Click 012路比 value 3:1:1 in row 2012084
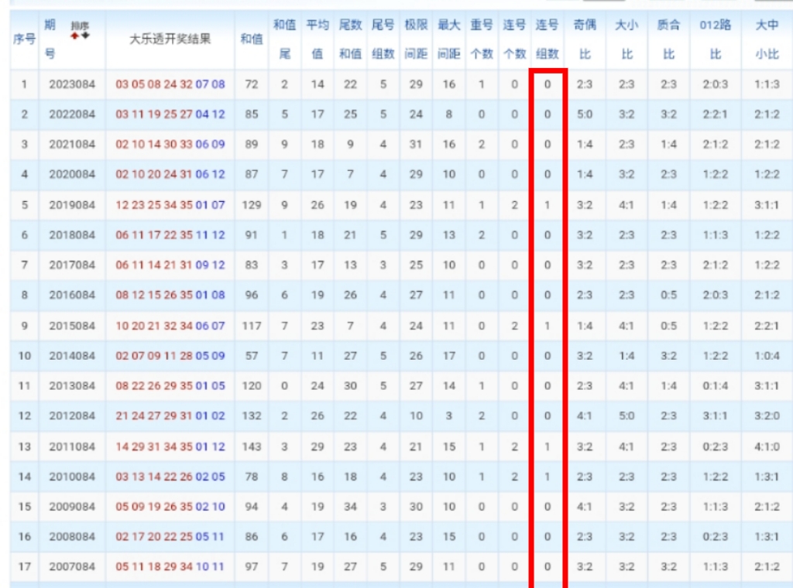 pyautogui.click(x=715, y=415)
